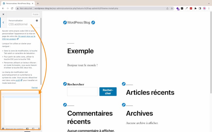Edit the Articles récents widget pencil
Image resolution: width=212 pixels, height=132 pixels.
pos(123,84)
